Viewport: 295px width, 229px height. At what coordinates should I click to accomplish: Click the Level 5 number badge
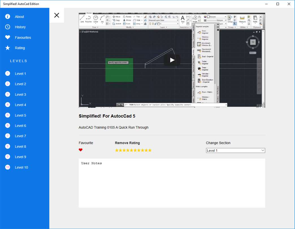(x=8, y=115)
